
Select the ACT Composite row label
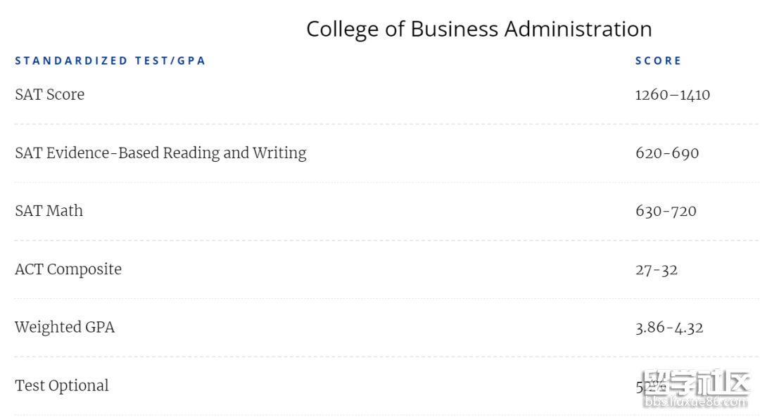coord(68,269)
